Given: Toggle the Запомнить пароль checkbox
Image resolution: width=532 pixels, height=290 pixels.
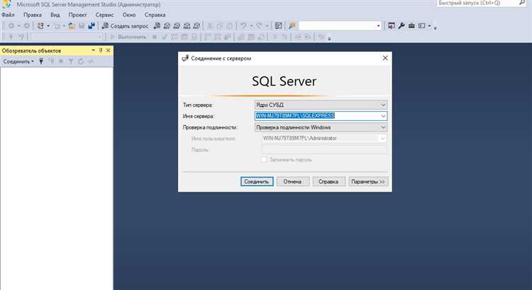Looking at the screenshot, I should (264, 160).
